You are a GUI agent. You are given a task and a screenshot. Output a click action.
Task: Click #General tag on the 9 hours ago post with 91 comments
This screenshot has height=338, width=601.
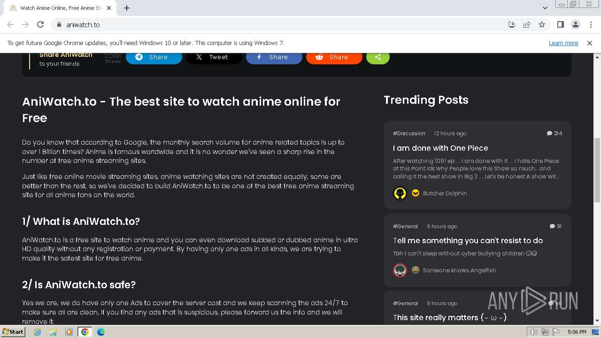(x=405, y=226)
